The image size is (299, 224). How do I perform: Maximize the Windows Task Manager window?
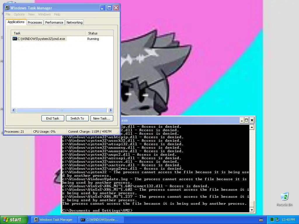tap(109, 8)
